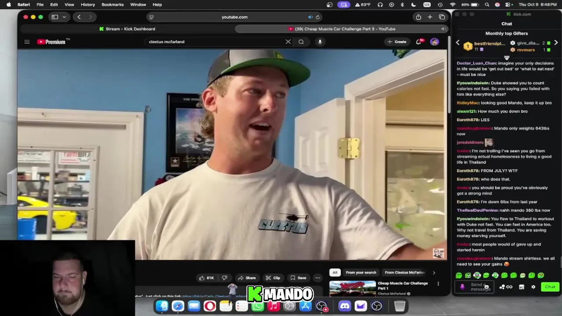Click Safari address bar youtube.com
The width and height of the screenshot is (562, 316).
234,17
